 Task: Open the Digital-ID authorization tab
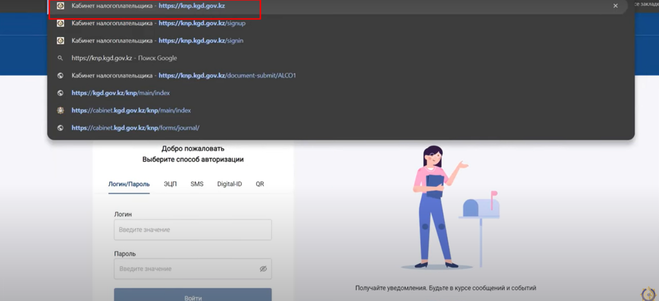(x=229, y=184)
